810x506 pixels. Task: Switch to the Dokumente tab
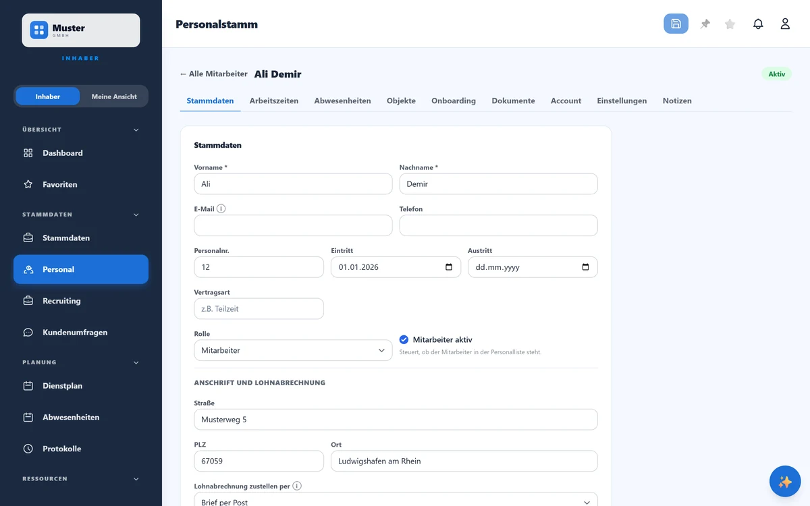(513, 101)
